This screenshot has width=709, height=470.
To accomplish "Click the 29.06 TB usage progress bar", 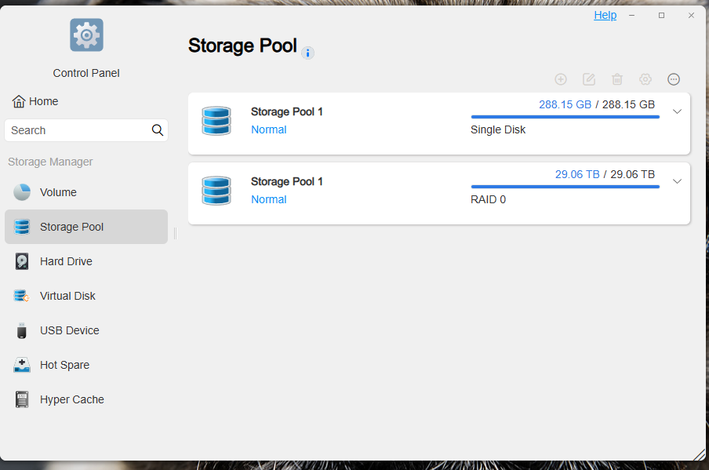I will (x=565, y=187).
